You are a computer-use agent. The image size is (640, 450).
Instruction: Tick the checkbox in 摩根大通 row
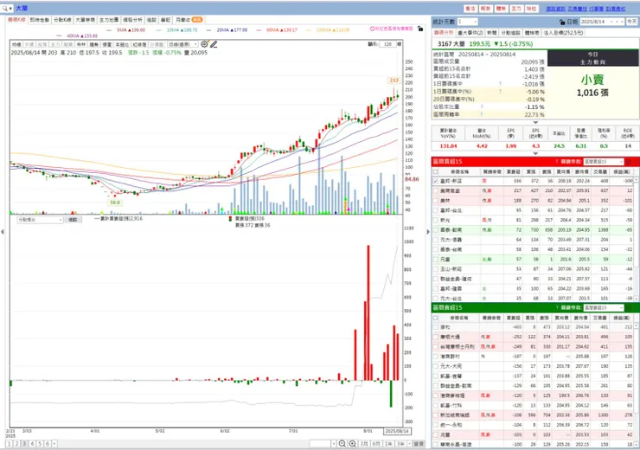click(x=436, y=337)
